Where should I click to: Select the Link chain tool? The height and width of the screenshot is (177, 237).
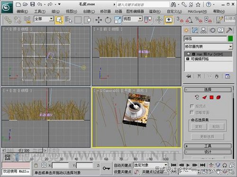point(8,20)
